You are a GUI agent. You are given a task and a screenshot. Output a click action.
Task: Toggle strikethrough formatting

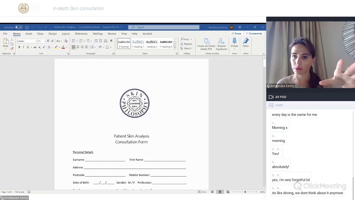click(35, 47)
